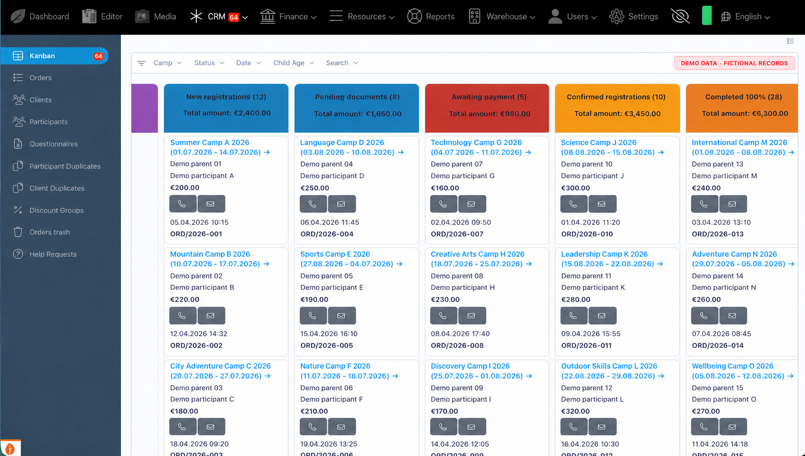Open Technology Camp G 2026 link
This screenshot has height=456, width=805.
click(481, 147)
